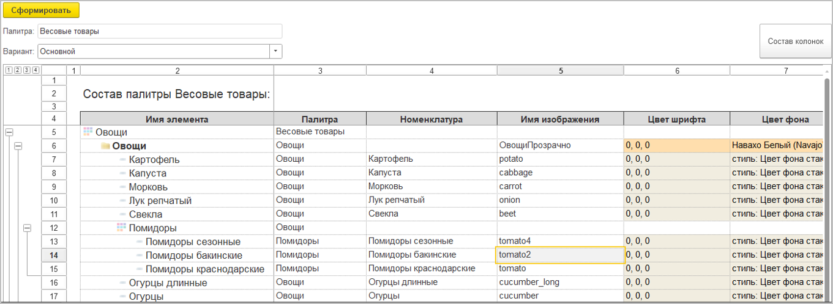
Task: Click into the Палитра input field
Action: (159, 31)
